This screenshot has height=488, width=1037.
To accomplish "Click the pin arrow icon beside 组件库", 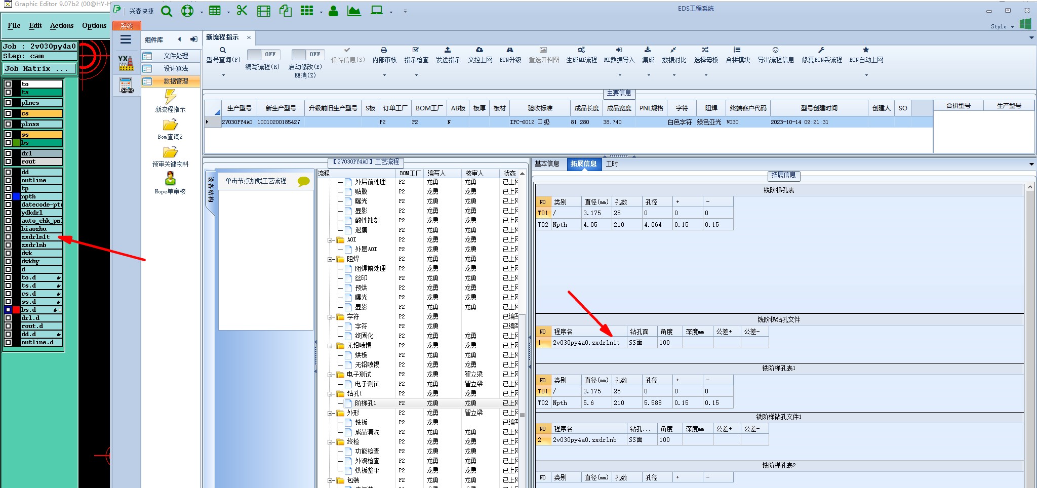I will tap(193, 39).
